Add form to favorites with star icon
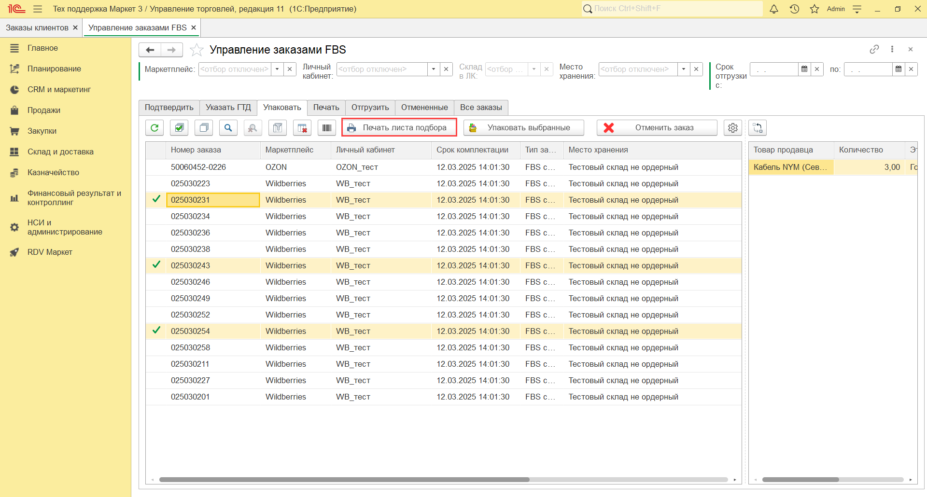The width and height of the screenshot is (927, 497). click(x=197, y=50)
